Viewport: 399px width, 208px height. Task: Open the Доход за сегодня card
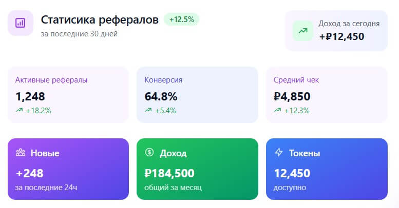[336, 31]
